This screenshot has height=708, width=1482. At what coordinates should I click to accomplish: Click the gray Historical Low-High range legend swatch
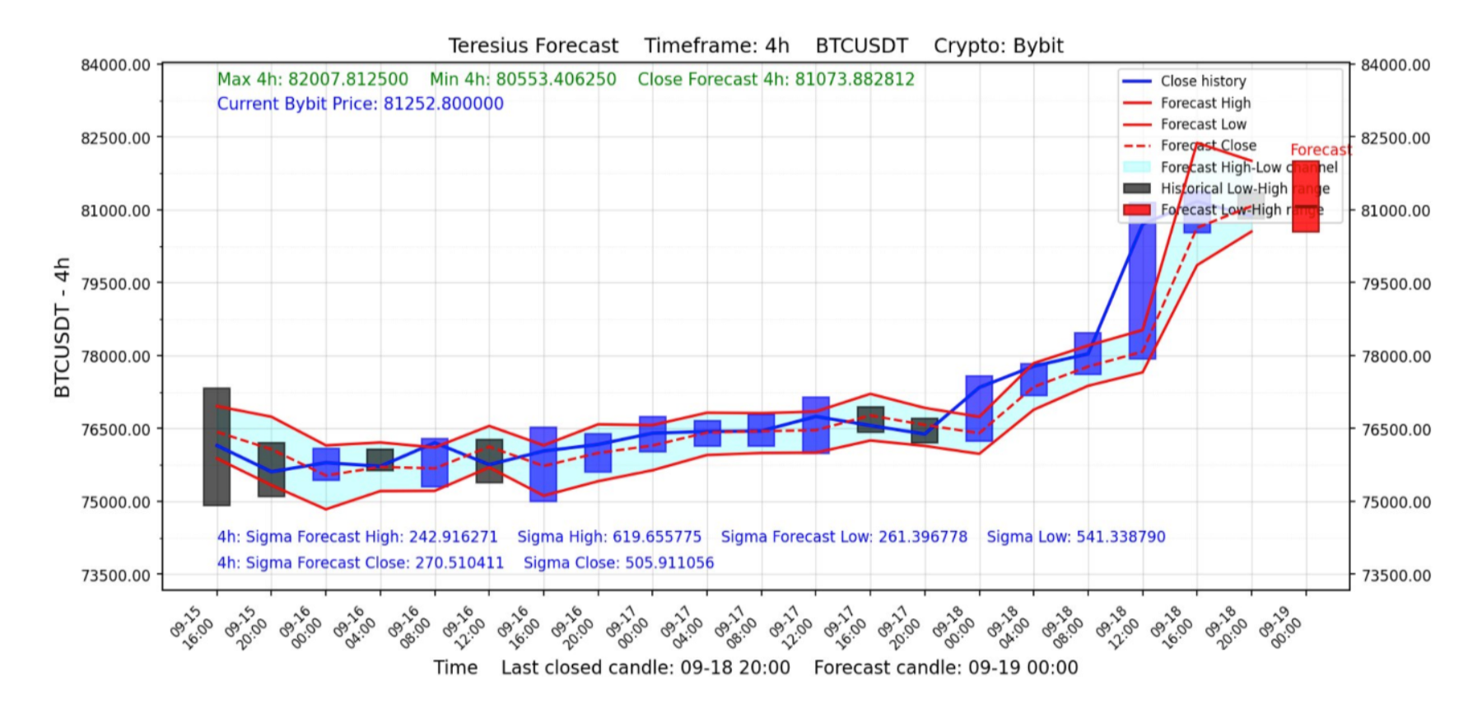click(1136, 189)
